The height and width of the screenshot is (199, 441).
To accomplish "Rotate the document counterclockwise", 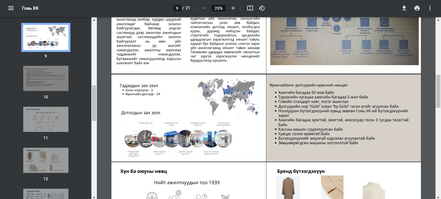I will point(262,8).
